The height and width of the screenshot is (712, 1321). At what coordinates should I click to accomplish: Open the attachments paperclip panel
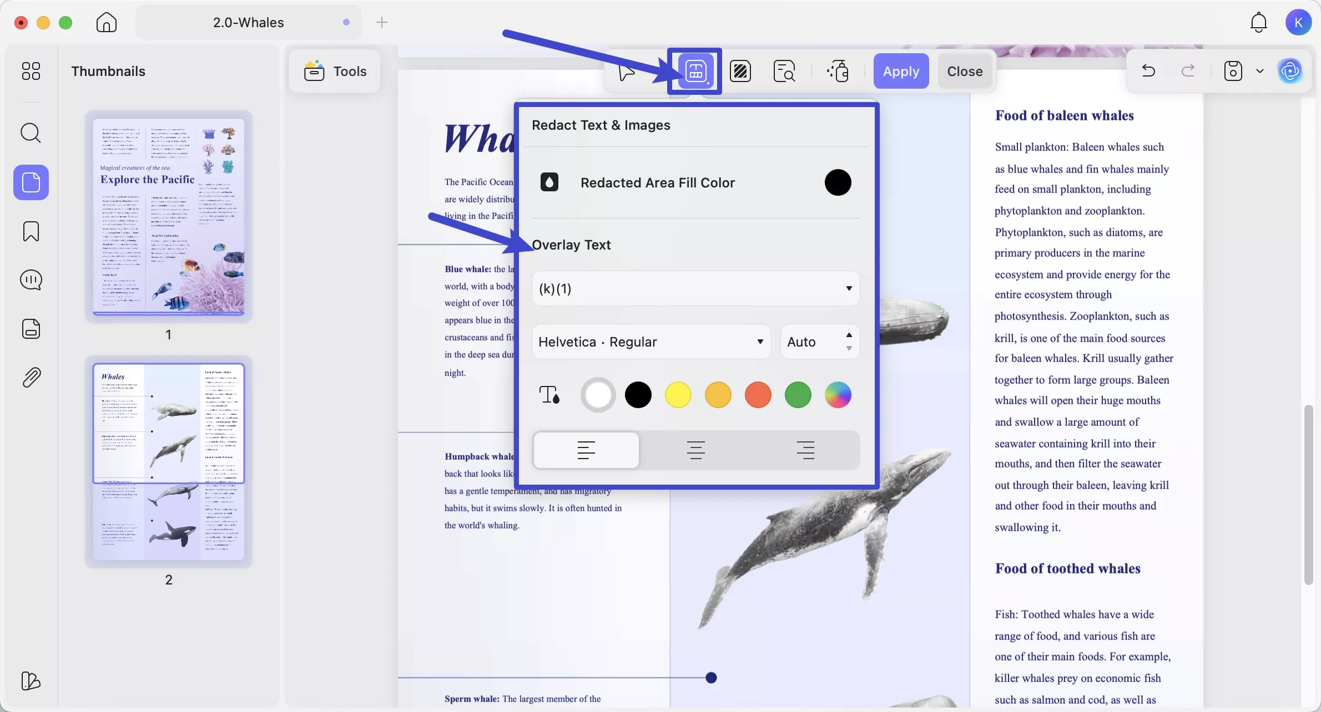pos(31,378)
